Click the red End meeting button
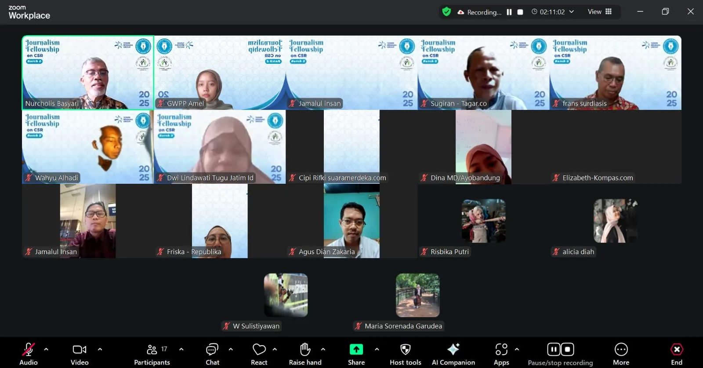Viewport: 703px width, 368px height. (x=677, y=354)
